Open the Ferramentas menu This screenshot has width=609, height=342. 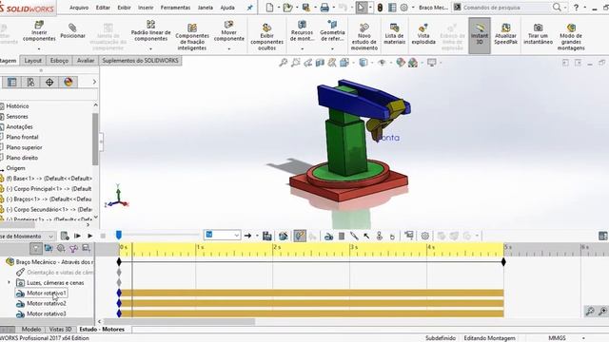(x=175, y=8)
